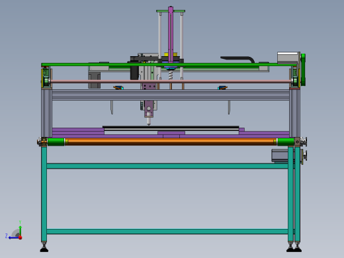344x258 pixels.
Task: Select the pink horizontal drive shaft
Action: click(x=171, y=81)
